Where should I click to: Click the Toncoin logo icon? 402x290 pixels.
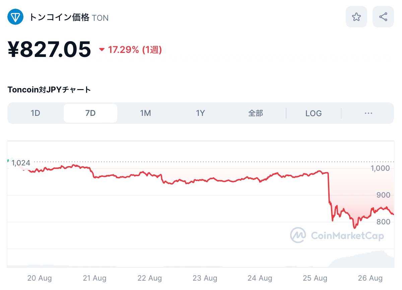pyautogui.click(x=15, y=17)
